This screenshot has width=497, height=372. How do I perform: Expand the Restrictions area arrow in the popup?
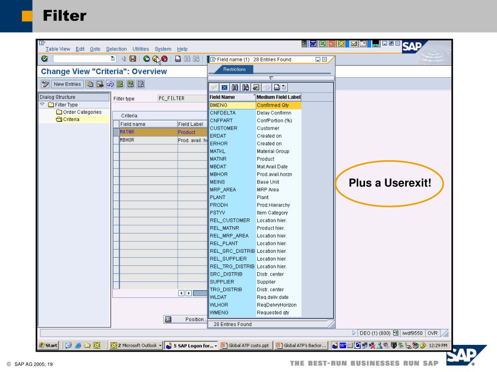point(271,77)
